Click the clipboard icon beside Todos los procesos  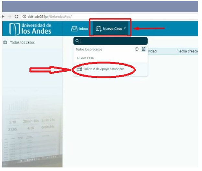pyautogui.click(x=144, y=49)
